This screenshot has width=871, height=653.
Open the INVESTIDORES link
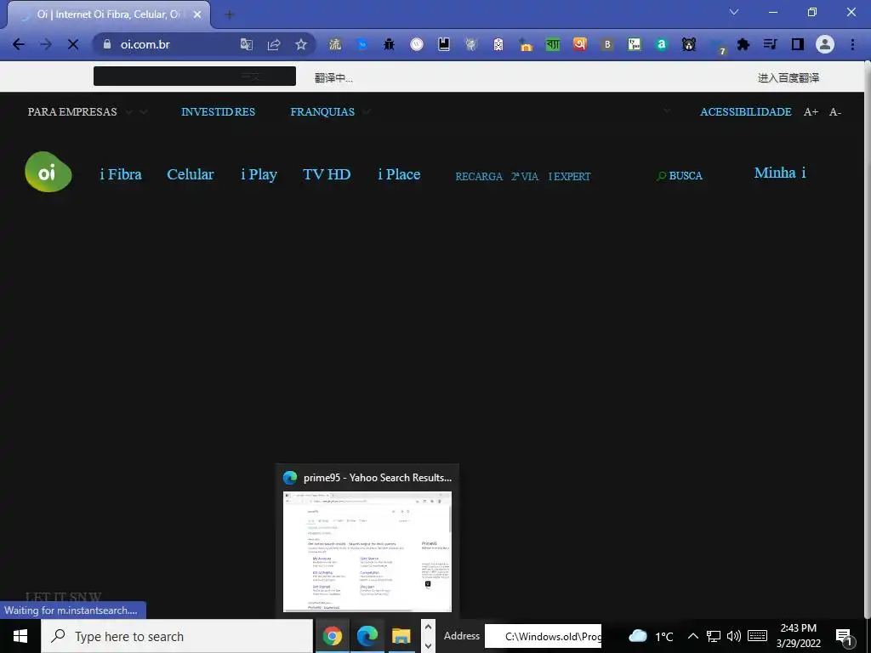(x=218, y=111)
